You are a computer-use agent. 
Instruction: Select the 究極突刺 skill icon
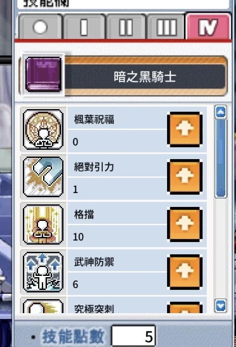pyautogui.click(x=43, y=306)
